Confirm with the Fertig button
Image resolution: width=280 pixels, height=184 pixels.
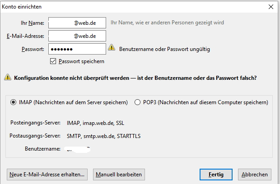coord(215,174)
